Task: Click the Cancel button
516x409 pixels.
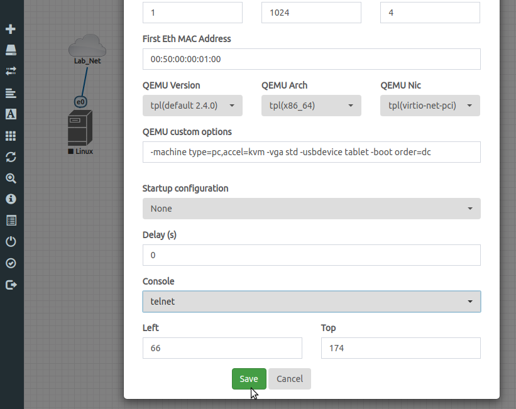Action: pos(290,379)
